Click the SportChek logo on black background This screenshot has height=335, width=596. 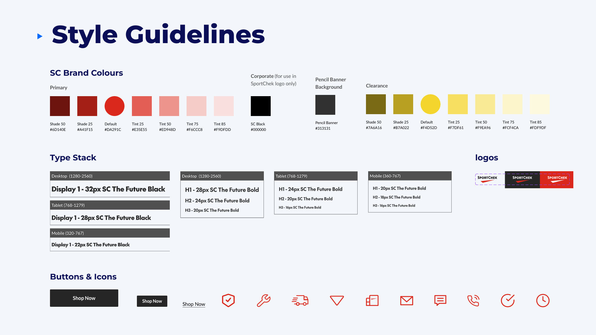[x=522, y=180]
